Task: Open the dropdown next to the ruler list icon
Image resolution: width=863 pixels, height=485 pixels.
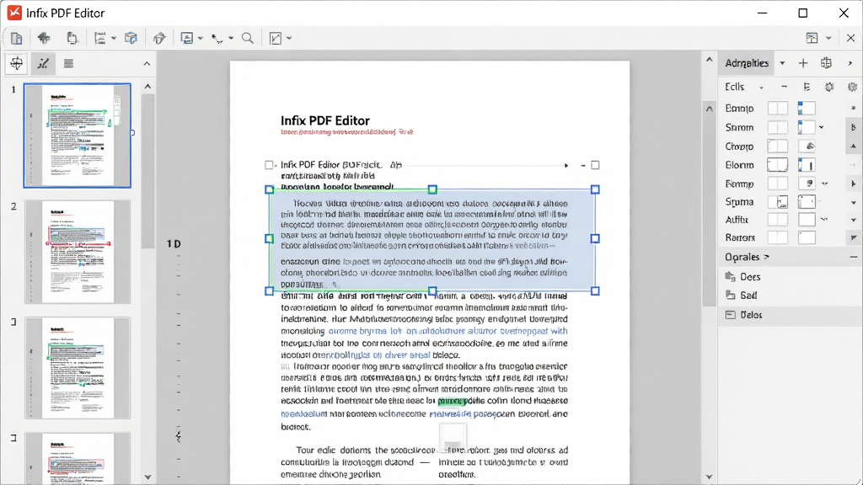Action: click(114, 39)
